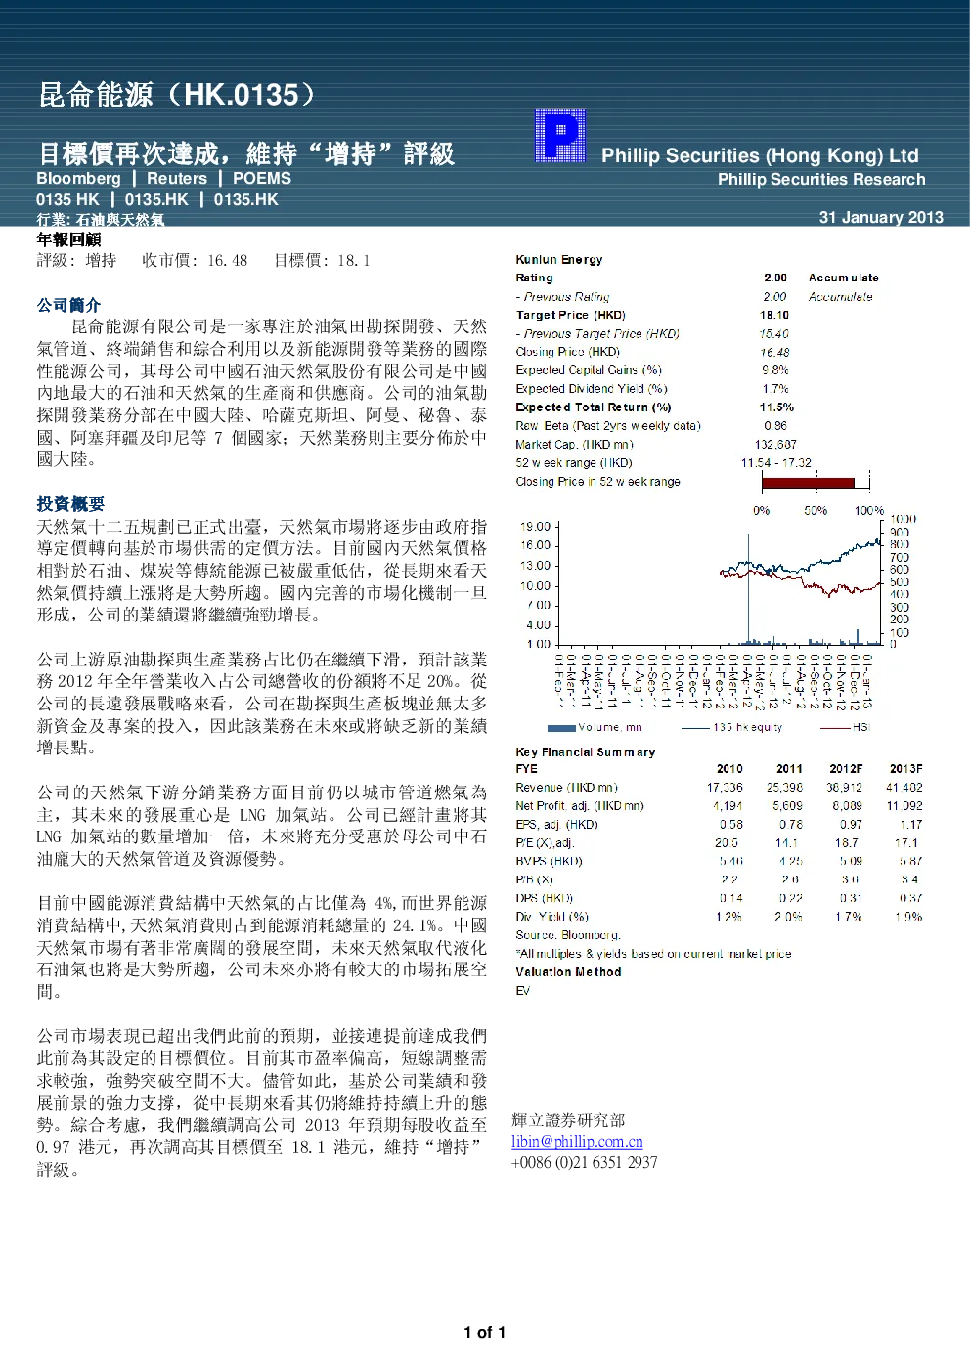Click the Expected Total Return (%) label
The height and width of the screenshot is (1371, 970).
click(x=594, y=407)
